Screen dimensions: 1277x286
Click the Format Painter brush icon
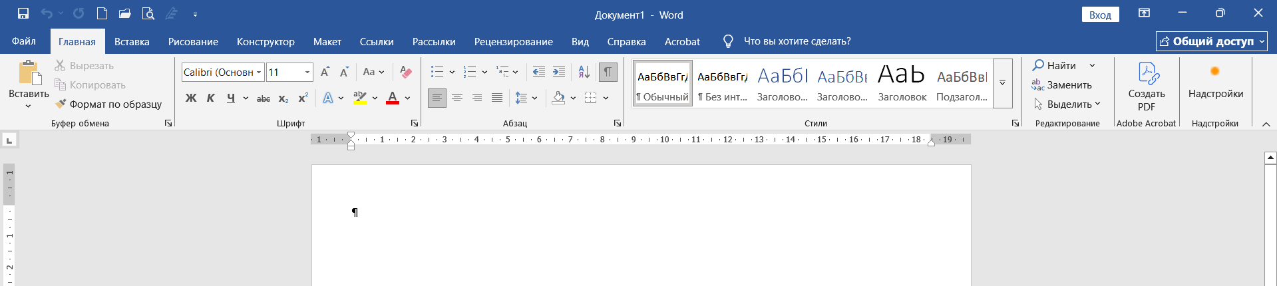tap(61, 104)
